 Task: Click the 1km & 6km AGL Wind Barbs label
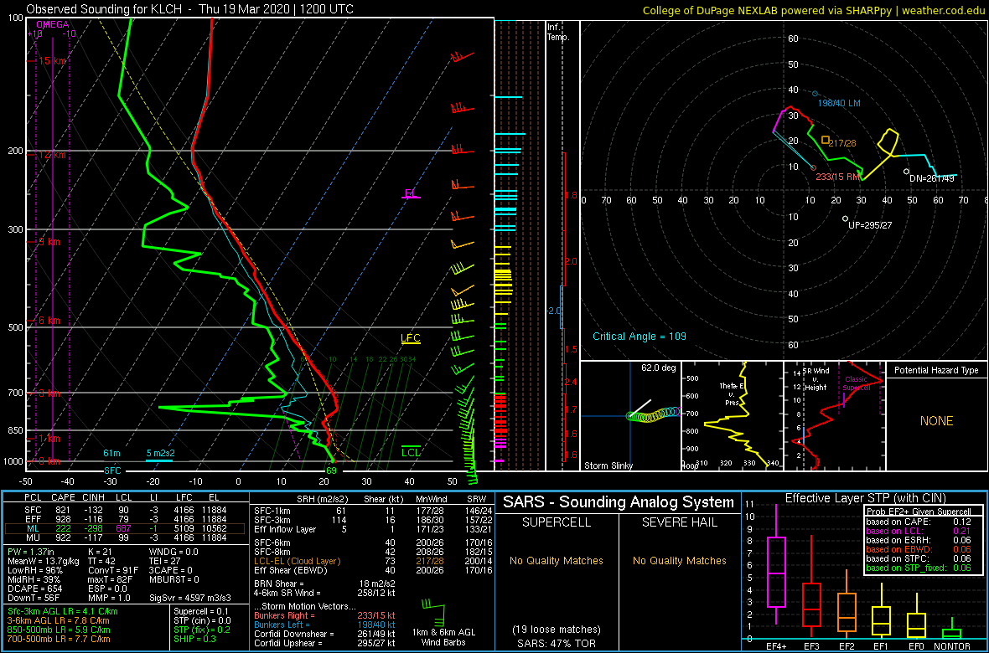[445, 638]
